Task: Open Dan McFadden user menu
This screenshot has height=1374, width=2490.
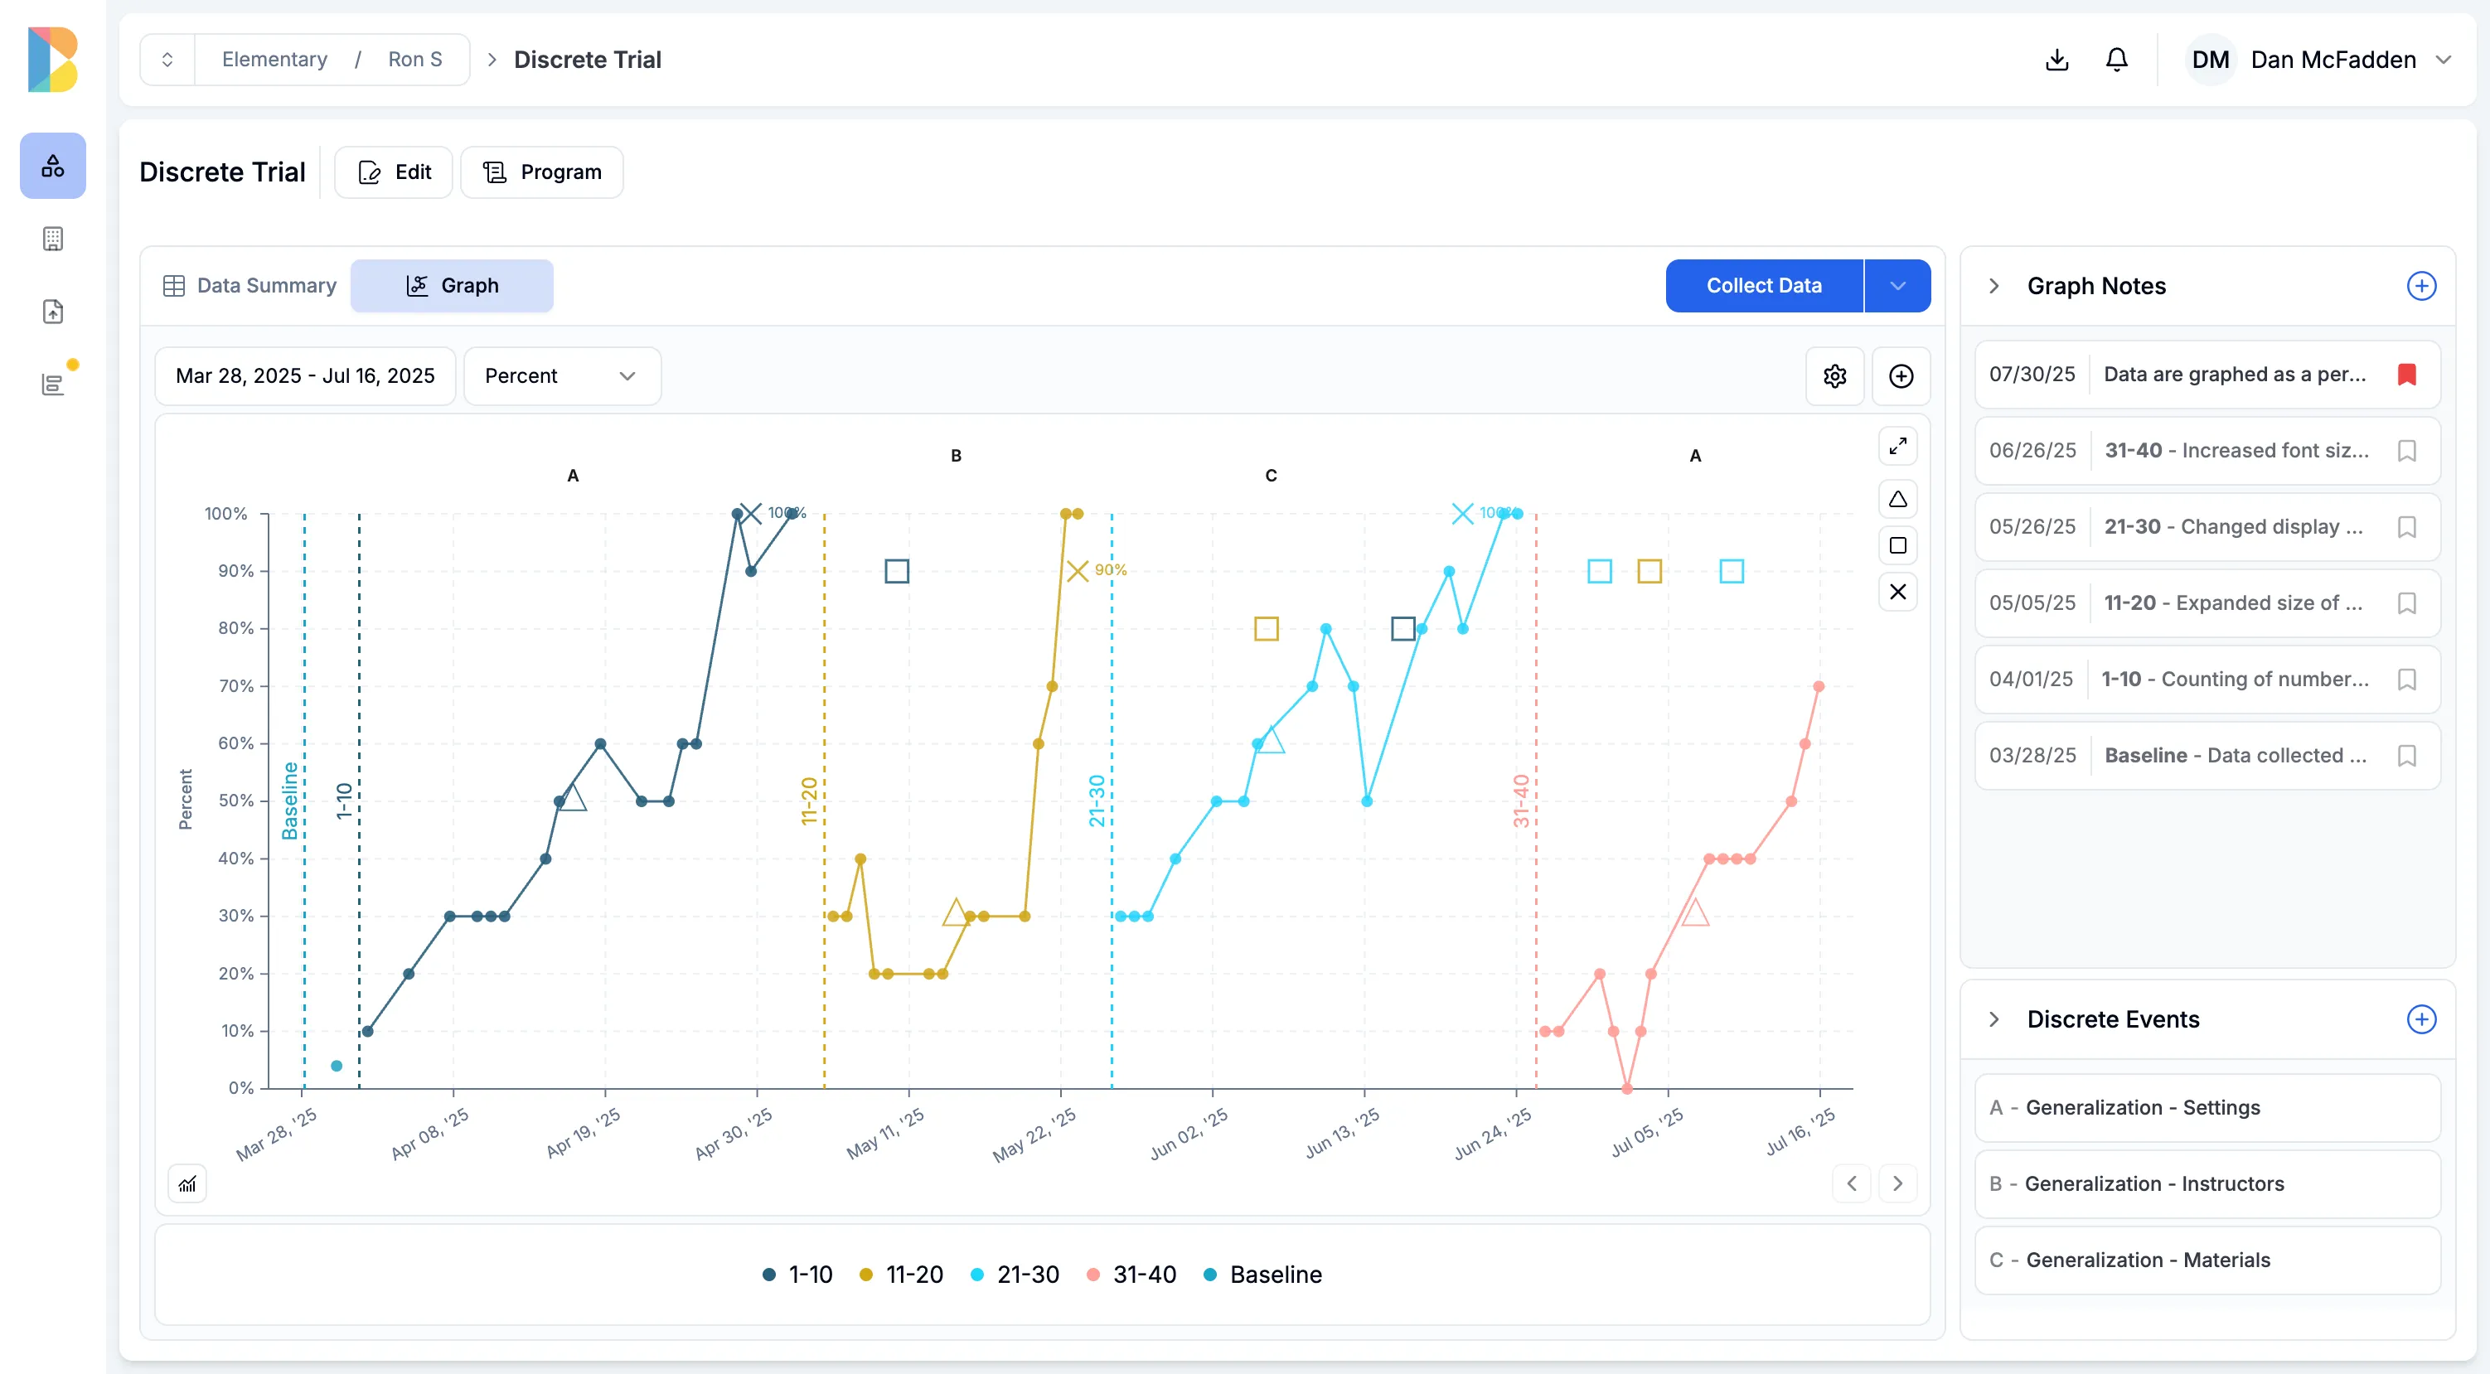Action: click(2320, 60)
